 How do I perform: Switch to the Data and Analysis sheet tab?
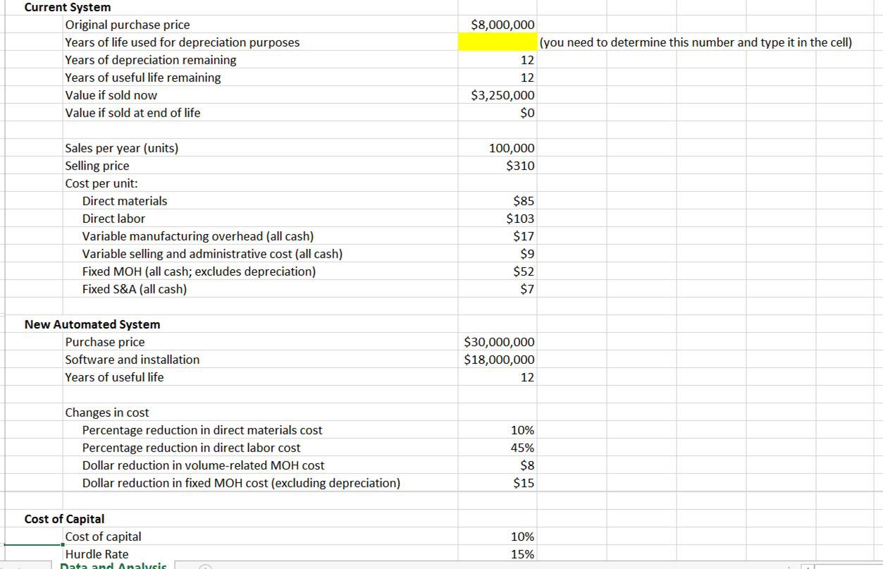coord(113,565)
